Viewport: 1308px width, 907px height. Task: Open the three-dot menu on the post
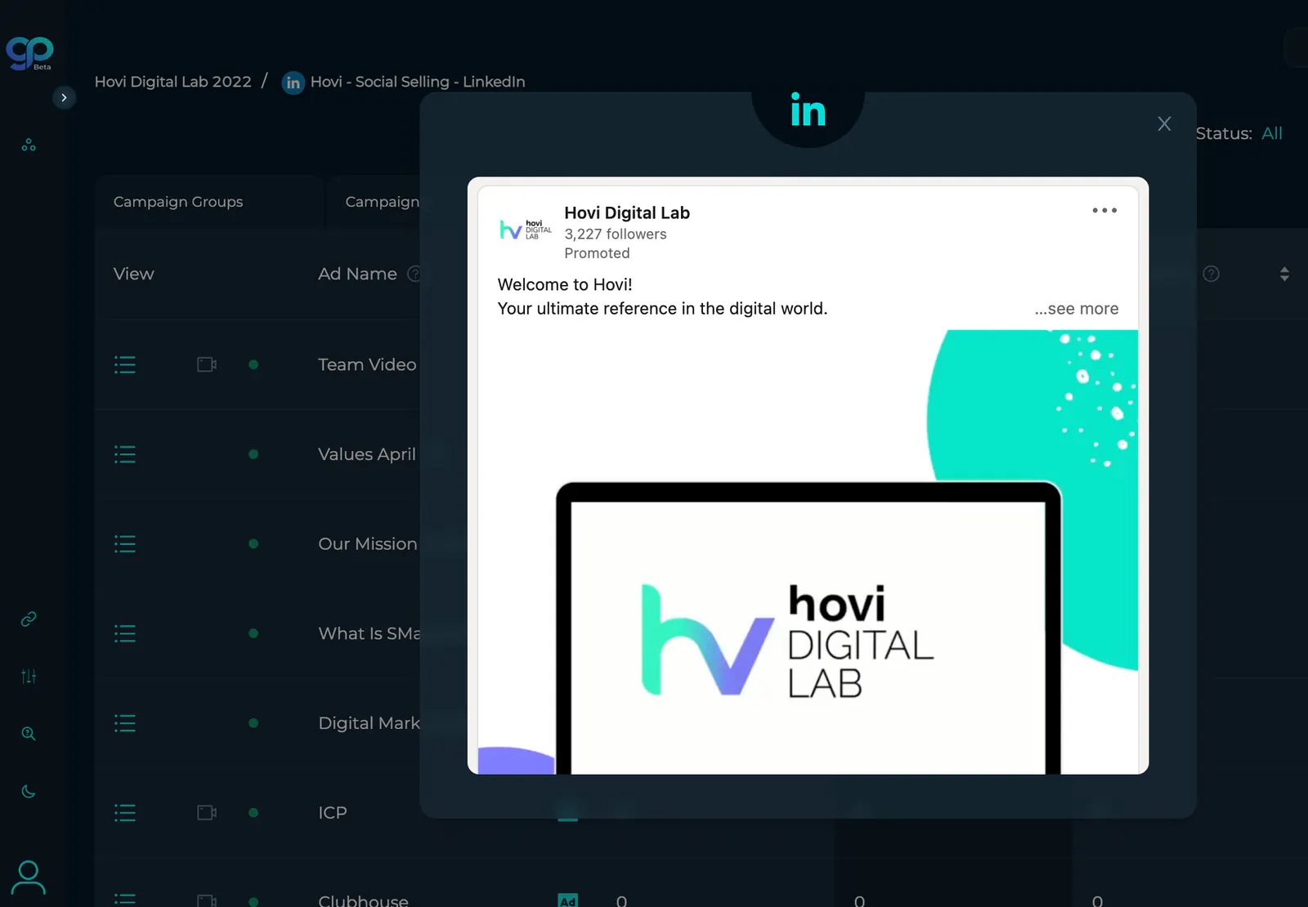(1104, 210)
